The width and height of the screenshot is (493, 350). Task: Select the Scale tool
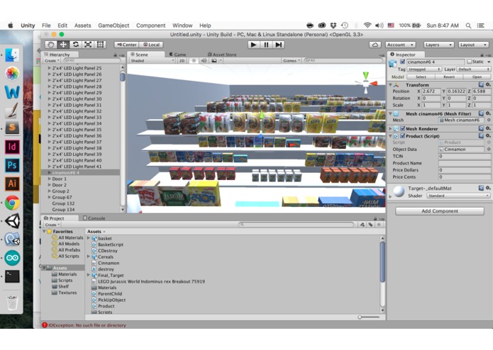coord(88,45)
